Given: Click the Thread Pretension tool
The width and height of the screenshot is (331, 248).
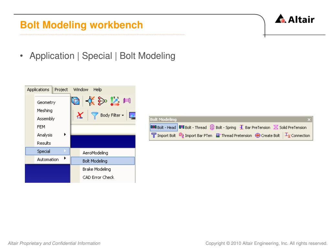Looking at the screenshot, I should pos(234,135).
